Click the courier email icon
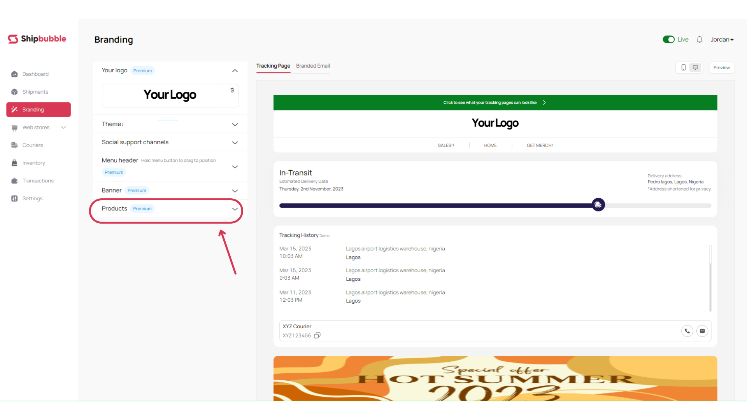Image resolution: width=747 pixels, height=420 pixels. [702, 331]
